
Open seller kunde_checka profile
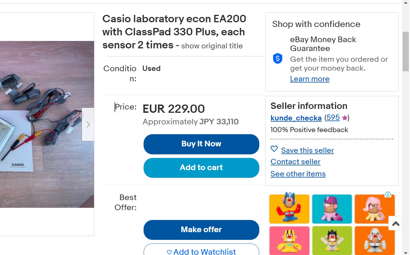(x=296, y=118)
